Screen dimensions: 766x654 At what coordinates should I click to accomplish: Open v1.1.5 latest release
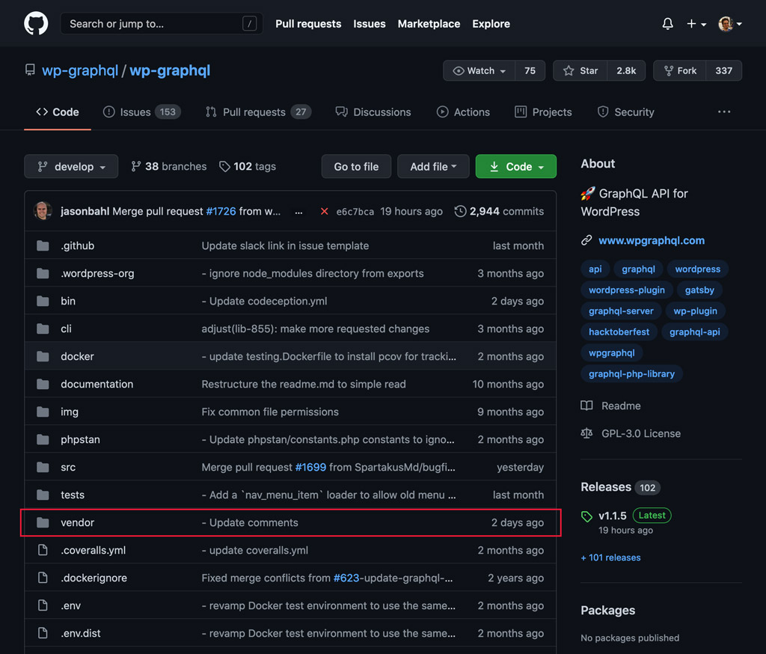612,516
